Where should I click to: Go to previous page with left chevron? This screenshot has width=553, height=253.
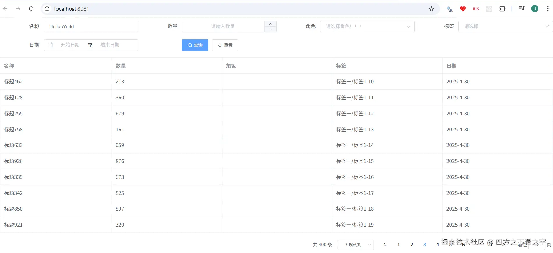click(x=384, y=245)
